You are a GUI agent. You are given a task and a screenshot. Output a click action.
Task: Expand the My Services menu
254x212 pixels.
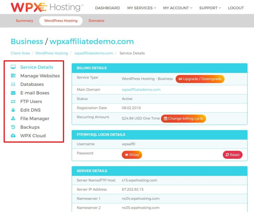142,8
